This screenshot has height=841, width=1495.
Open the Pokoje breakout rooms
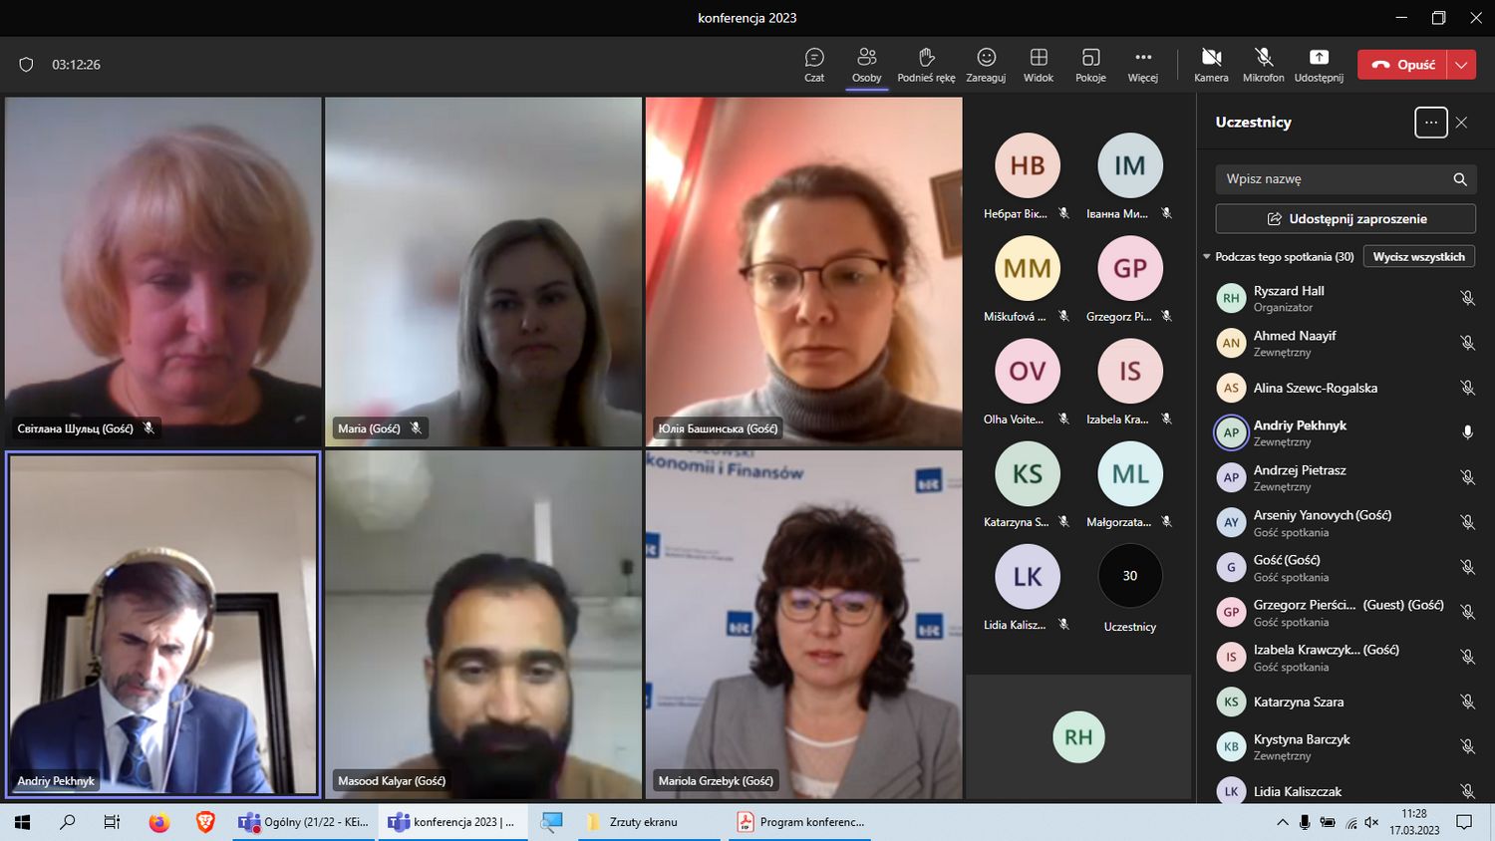(x=1090, y=64)
